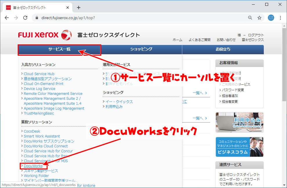Click ログアウト to sign out
This screenshot has width=287, height=188.
(x=256, y=35)
